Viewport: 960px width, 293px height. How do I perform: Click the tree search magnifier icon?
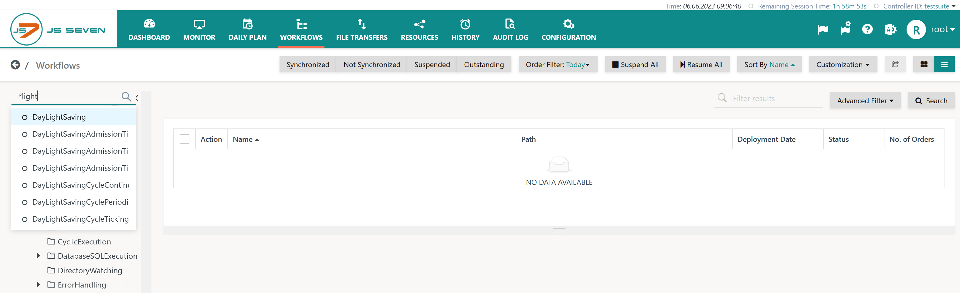pos(126,97)
